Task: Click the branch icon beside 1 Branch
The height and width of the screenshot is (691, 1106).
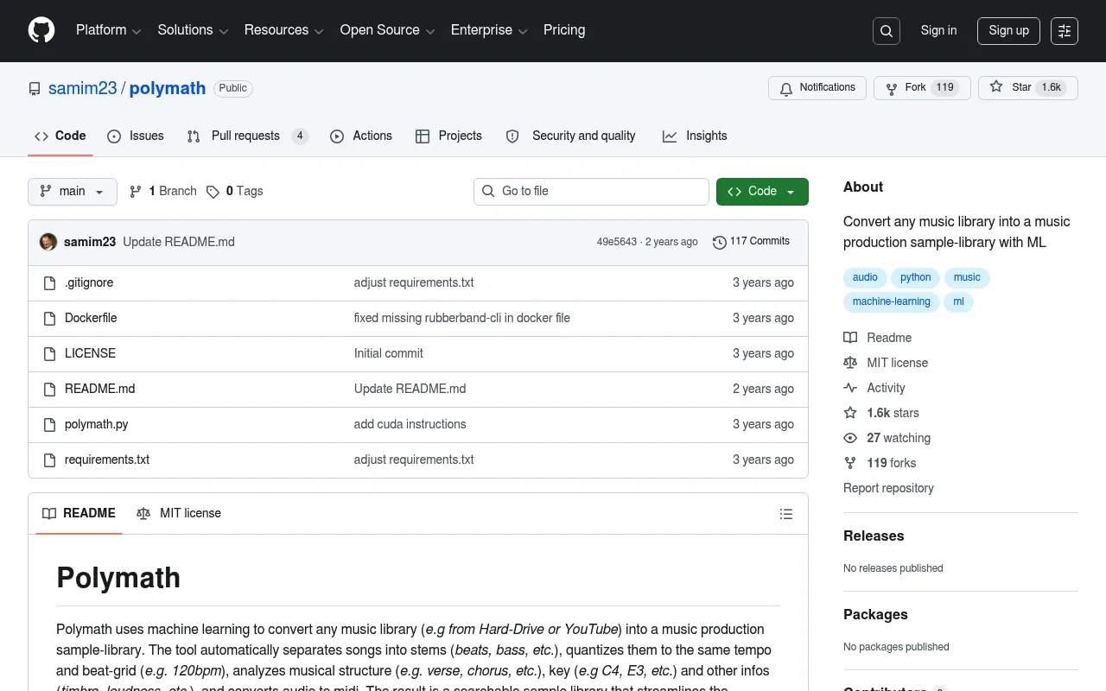Action: coord(136,192)
